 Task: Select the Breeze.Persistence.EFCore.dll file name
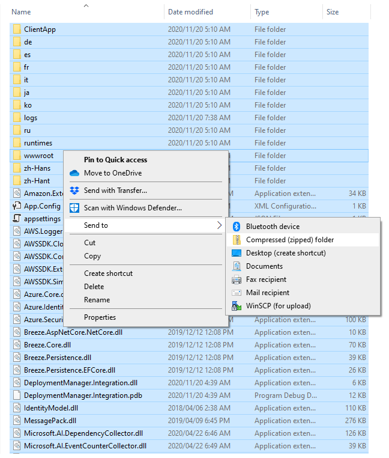pos(70,370)
